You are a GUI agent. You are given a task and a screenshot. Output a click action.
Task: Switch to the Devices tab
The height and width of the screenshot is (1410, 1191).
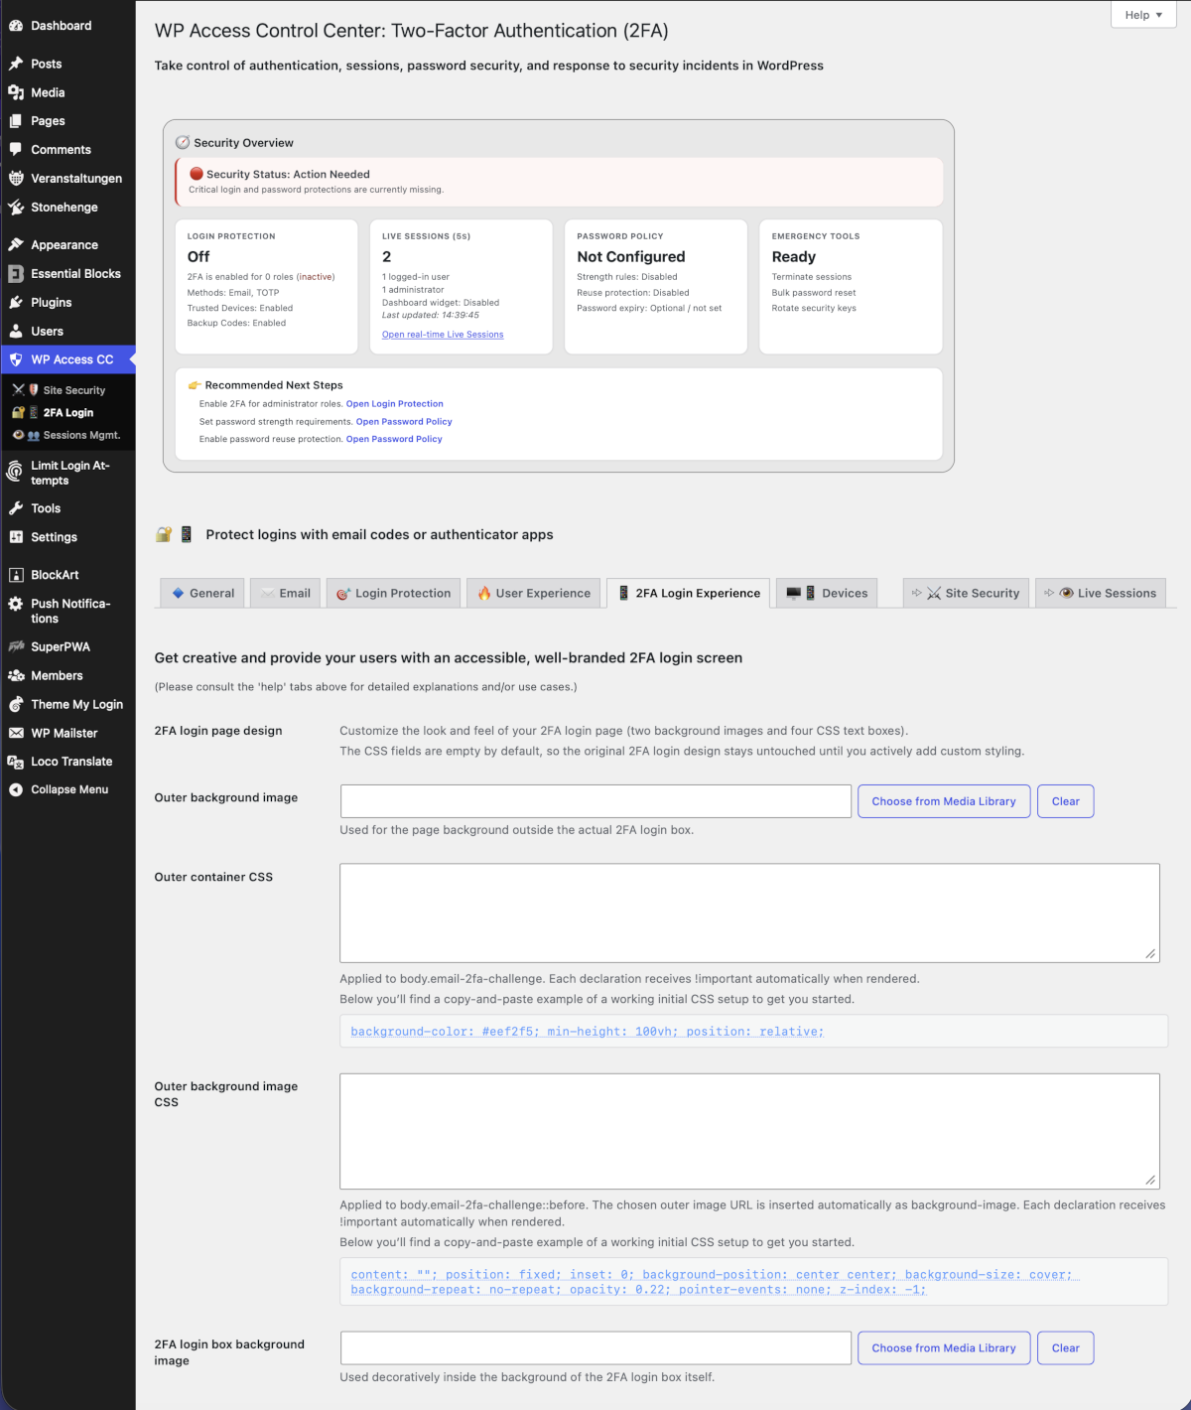826,592
